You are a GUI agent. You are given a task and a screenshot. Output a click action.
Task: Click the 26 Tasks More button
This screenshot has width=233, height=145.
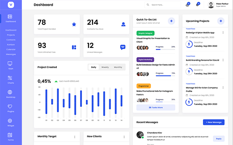click(155, 108)
